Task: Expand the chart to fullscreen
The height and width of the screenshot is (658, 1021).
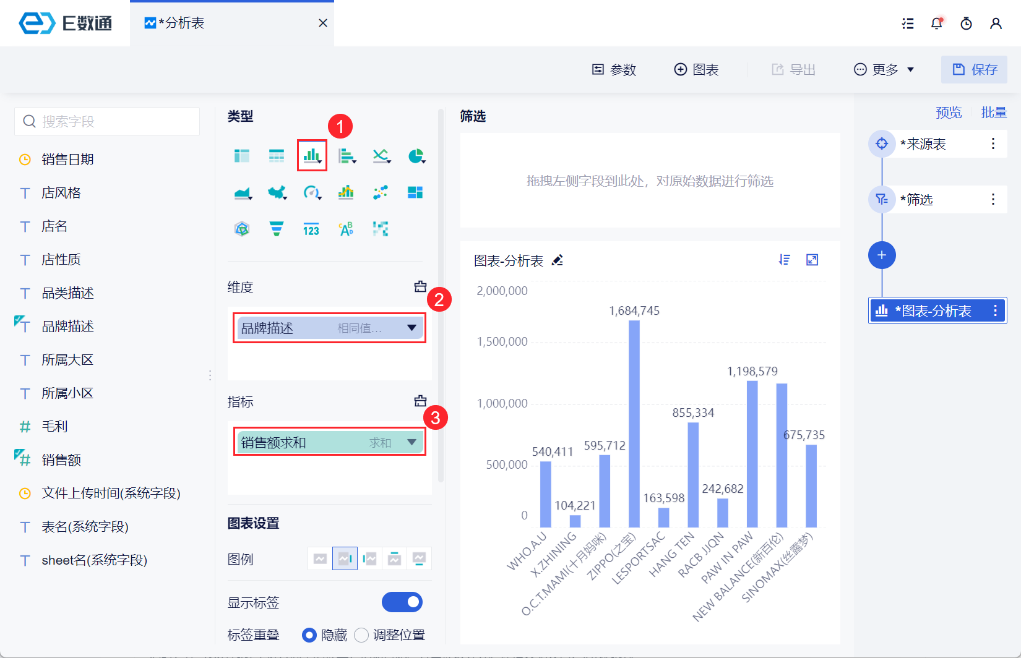Action: pos(812,260)
